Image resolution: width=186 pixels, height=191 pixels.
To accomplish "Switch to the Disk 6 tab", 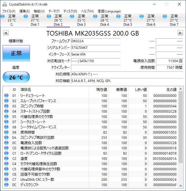I will pos(151,20).
